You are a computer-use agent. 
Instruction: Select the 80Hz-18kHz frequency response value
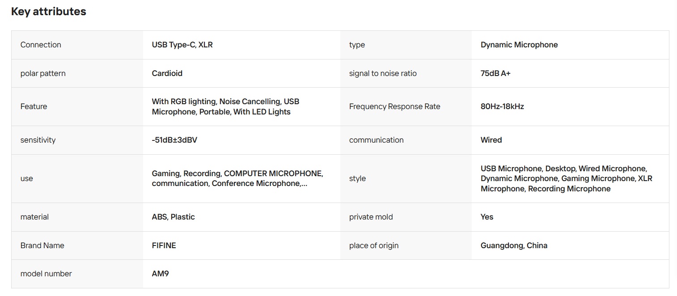coord(502,106)
